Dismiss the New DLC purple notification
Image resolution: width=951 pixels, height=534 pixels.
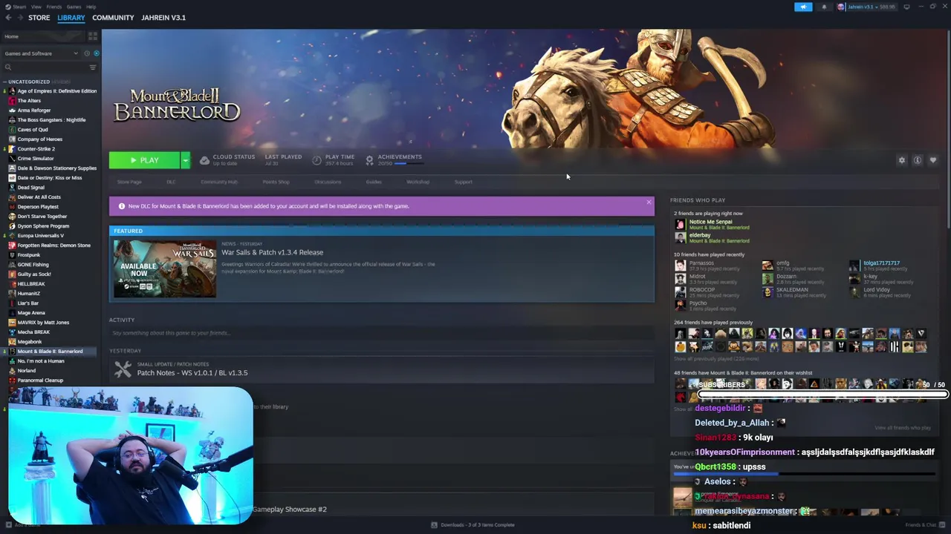[x=649, y=202]
